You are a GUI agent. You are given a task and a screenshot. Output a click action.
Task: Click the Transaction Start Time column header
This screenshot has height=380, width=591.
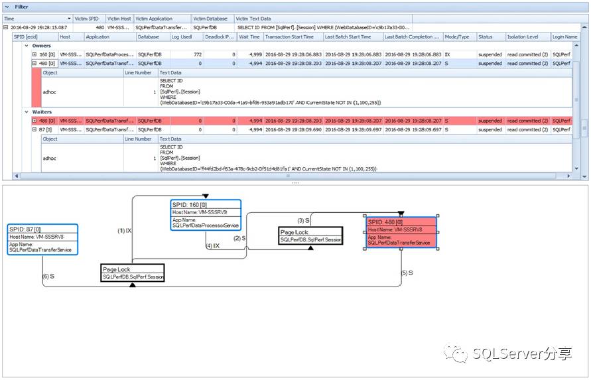(x=293, y=37)
